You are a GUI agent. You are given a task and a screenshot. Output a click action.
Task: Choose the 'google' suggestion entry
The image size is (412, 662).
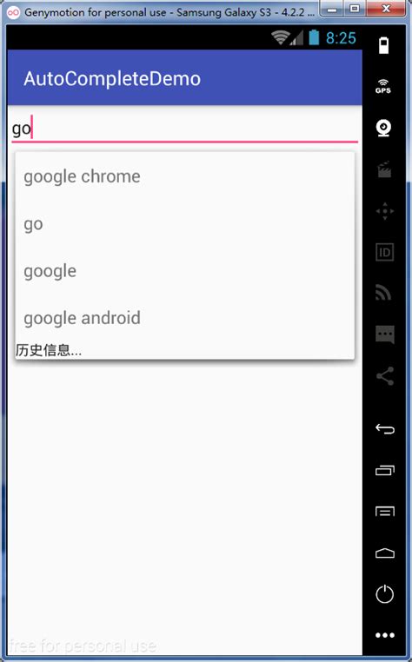[x=184, y=271]
